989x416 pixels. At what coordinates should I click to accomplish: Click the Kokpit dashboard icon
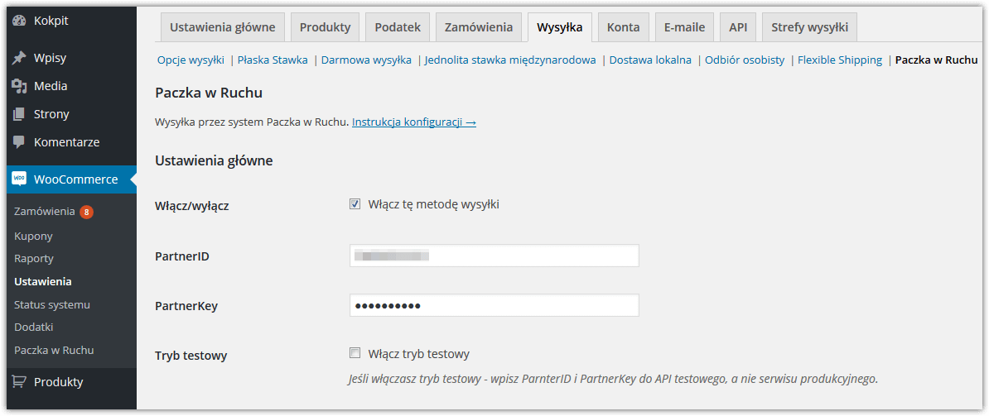click(x=20, y=21)
